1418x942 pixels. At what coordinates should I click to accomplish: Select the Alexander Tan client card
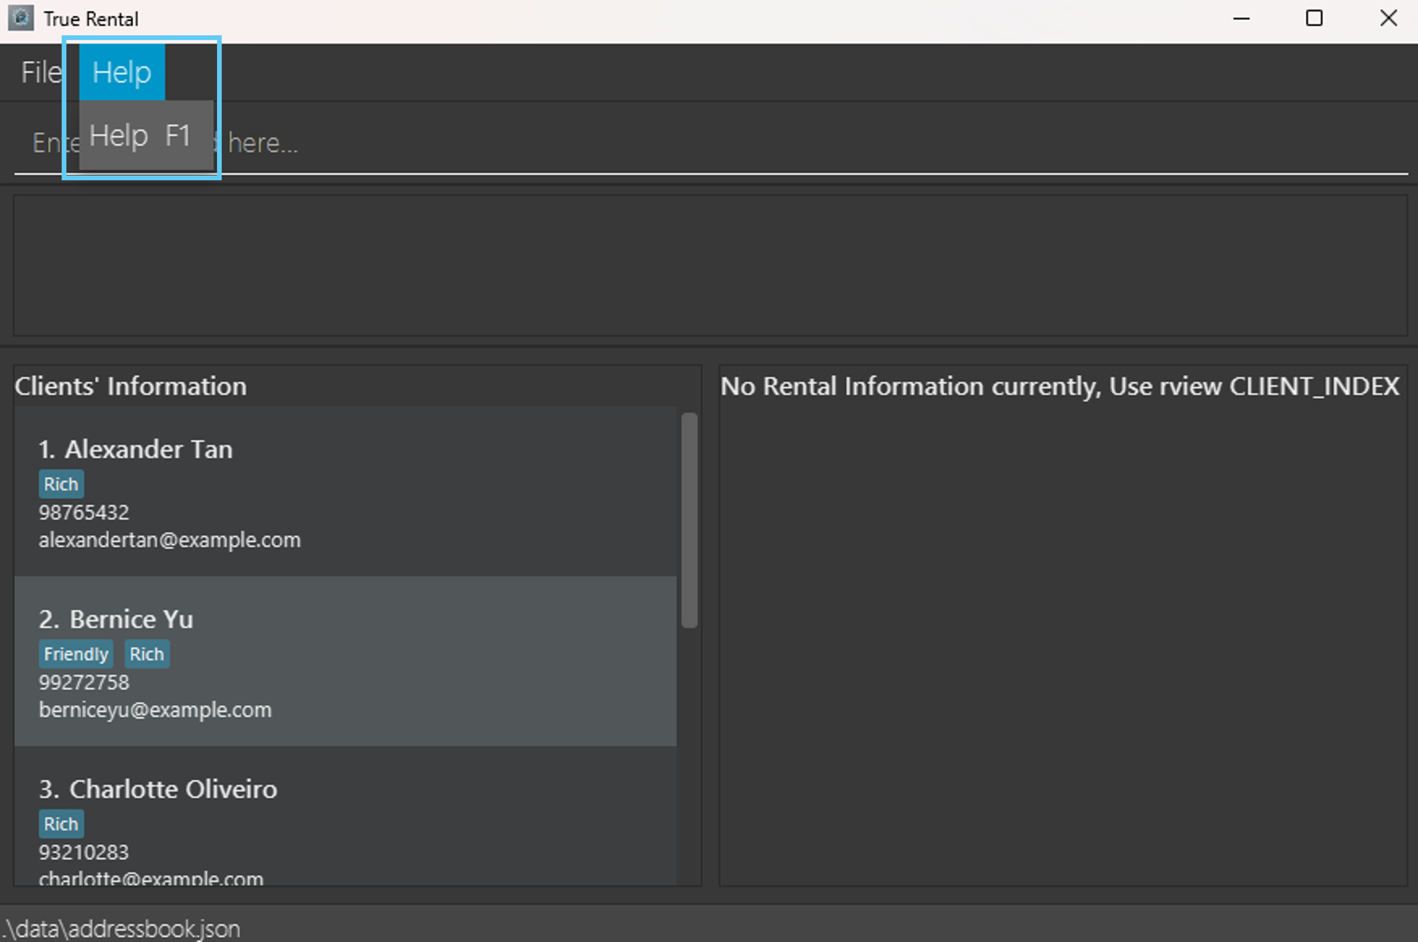pyautogui.click(x=345, y=491)
